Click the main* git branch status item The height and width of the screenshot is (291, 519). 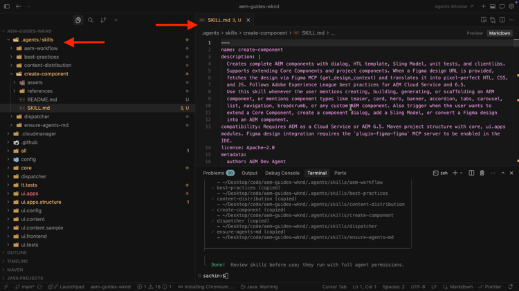tap(24, 287)
